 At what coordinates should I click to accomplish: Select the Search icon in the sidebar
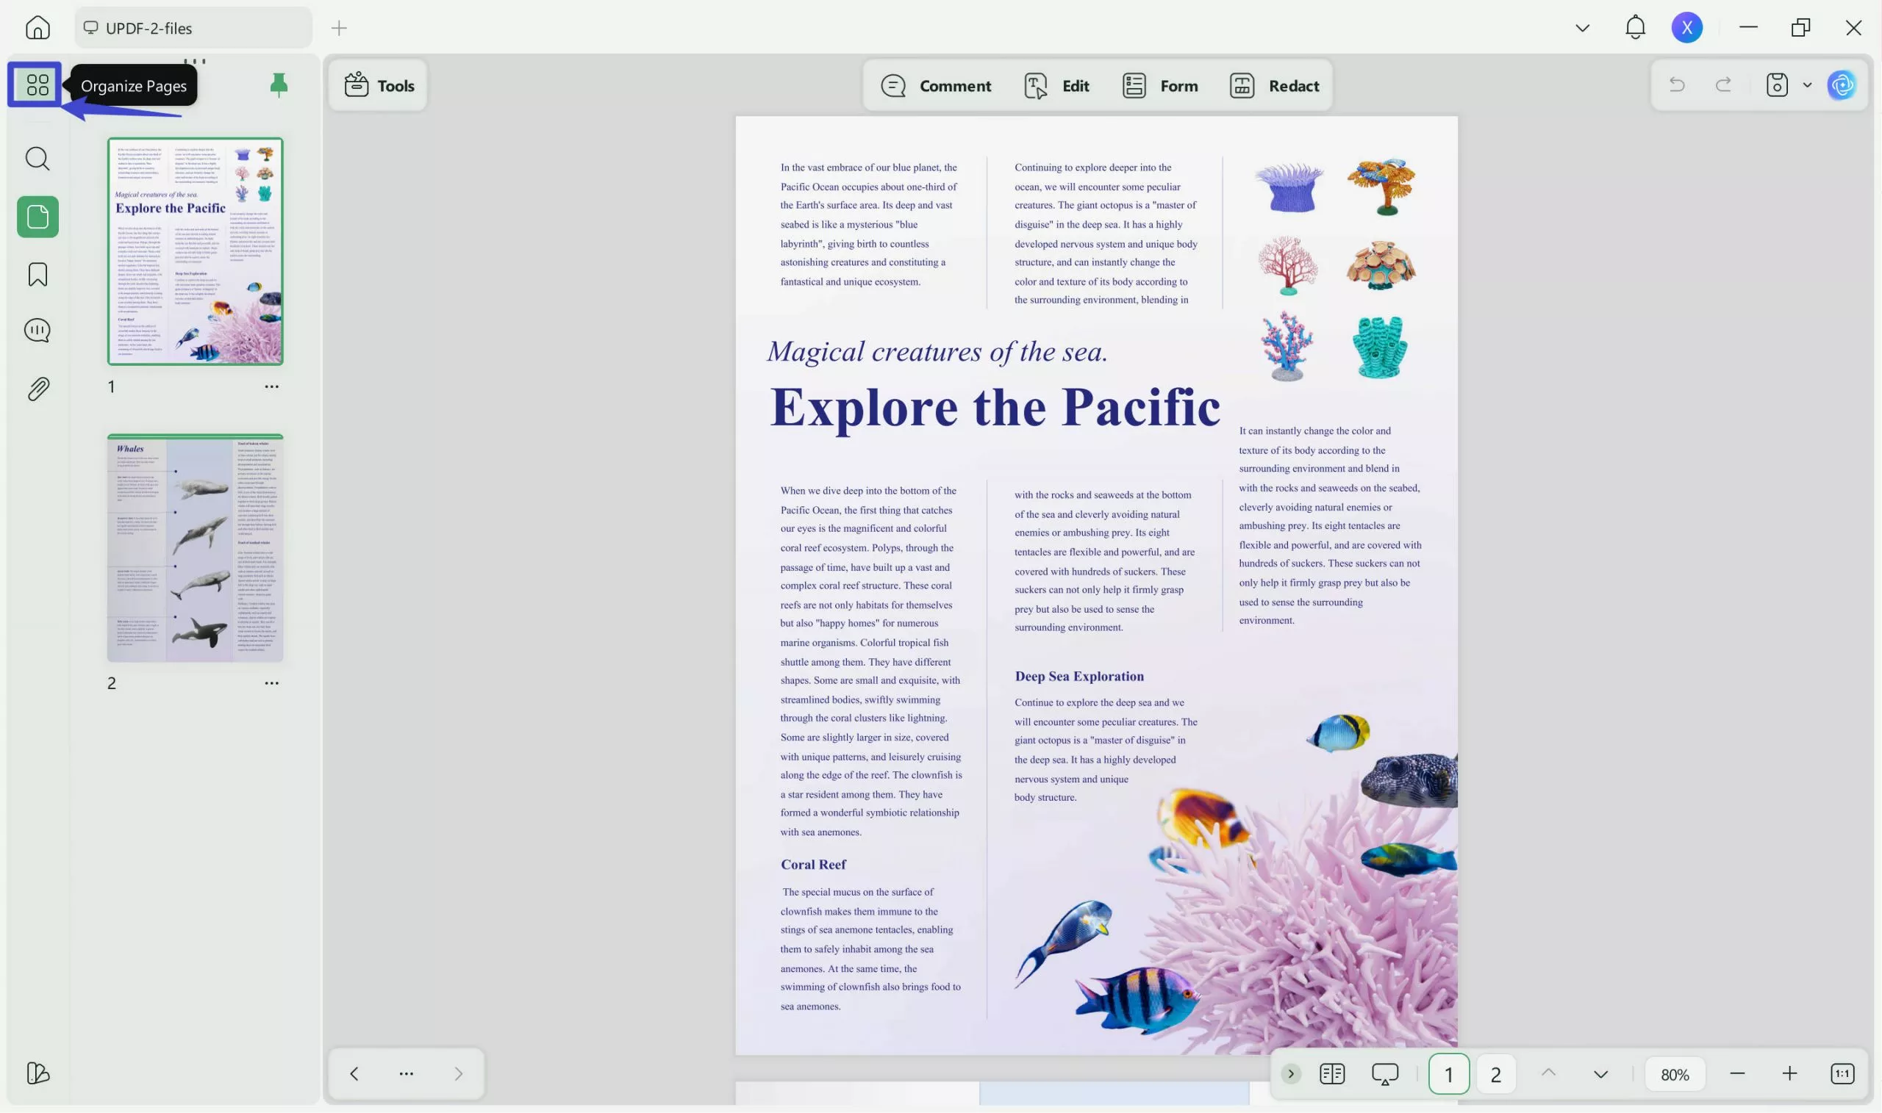click(36, 158)
